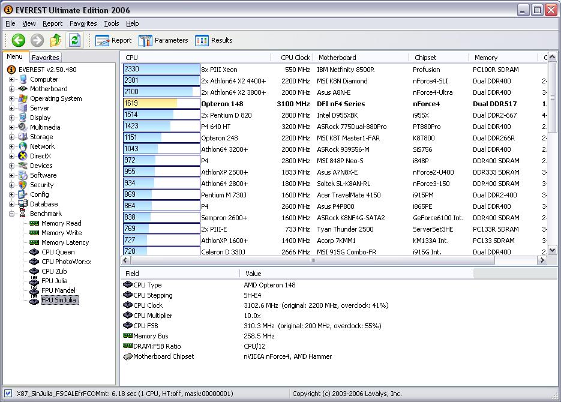Click the grey Forward arrow toolbar icon
Image resolution: width=561 pixels, height=402 pixels.
pyautogui.click(x=37, y=40)
